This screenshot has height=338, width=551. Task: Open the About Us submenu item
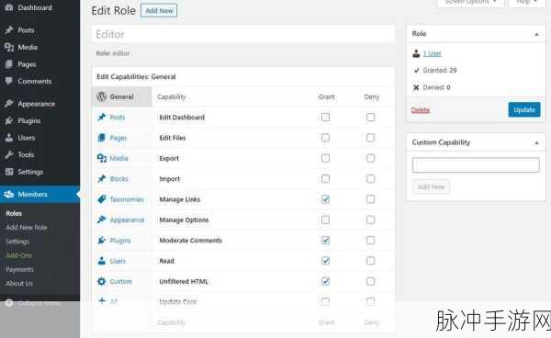19,283
